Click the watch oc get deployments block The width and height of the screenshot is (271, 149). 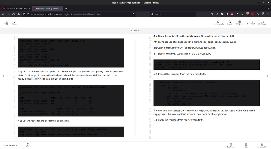click(x=71, y=101)
